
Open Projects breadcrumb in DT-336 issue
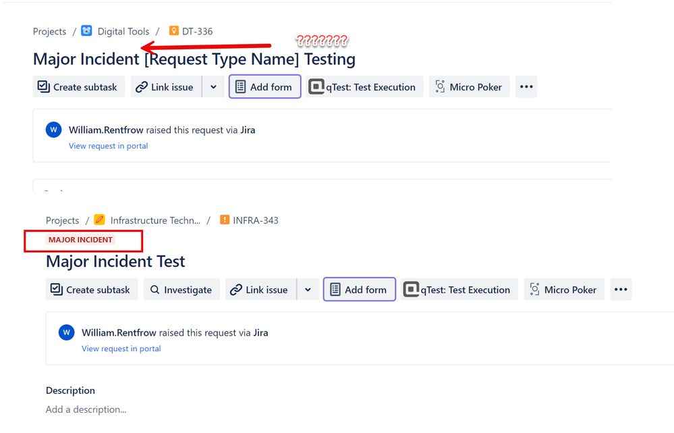49,32
